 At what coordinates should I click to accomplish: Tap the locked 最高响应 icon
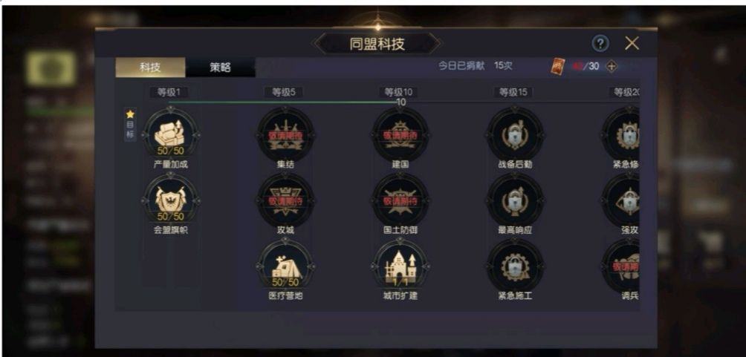click(x=515, y=200)
